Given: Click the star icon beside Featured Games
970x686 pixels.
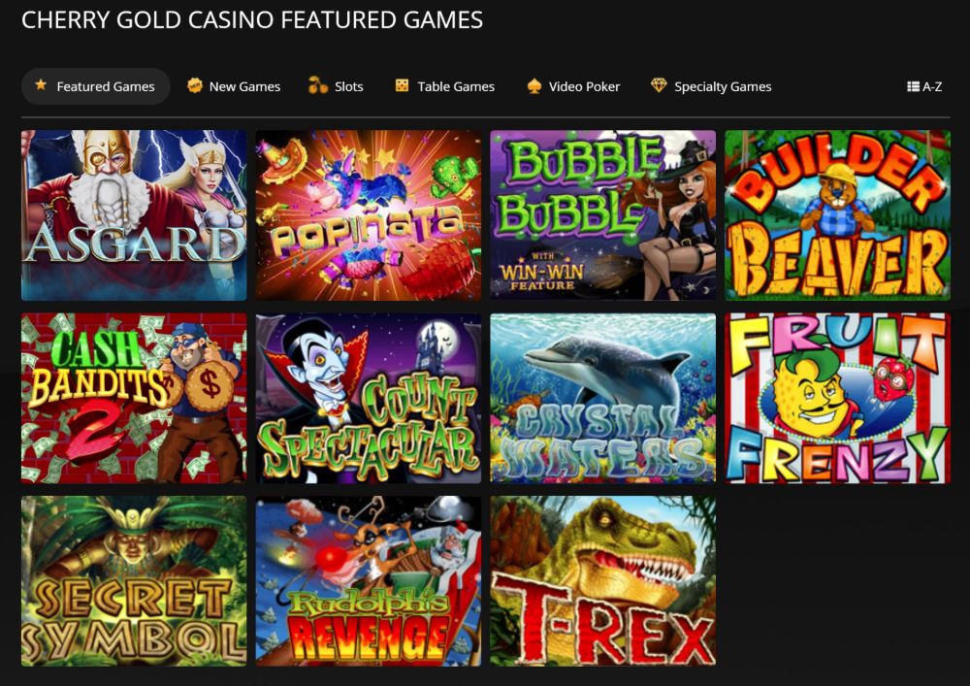Looking at the screenshot, I should point(41,84).
